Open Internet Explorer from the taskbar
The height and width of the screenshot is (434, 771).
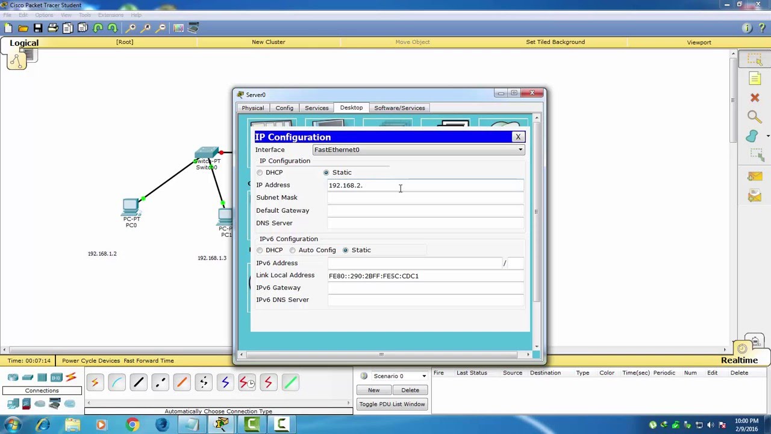(x=43, y=425)
